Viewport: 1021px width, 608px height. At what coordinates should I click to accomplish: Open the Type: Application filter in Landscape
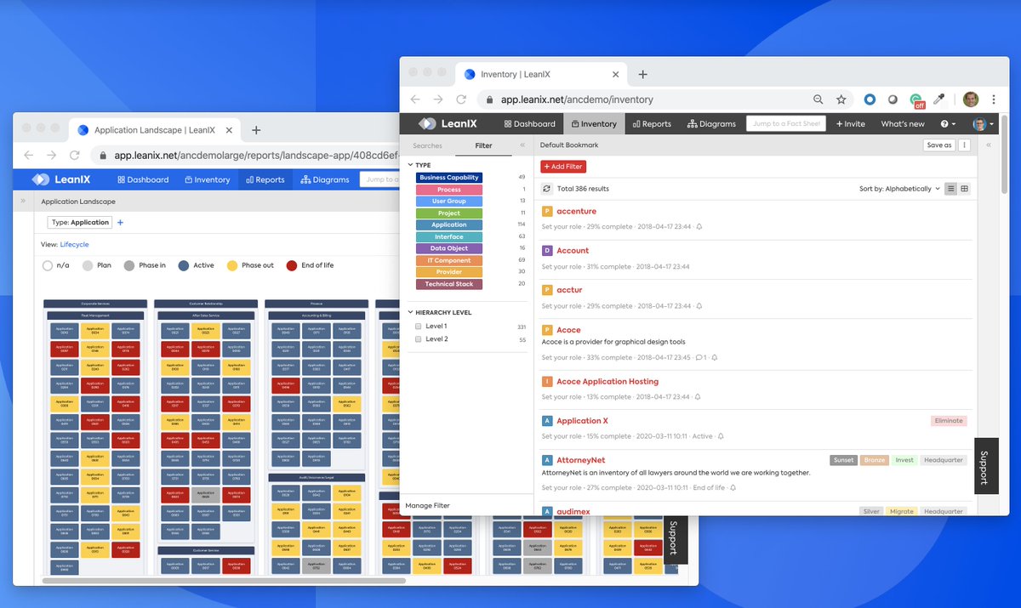point(80,223)
